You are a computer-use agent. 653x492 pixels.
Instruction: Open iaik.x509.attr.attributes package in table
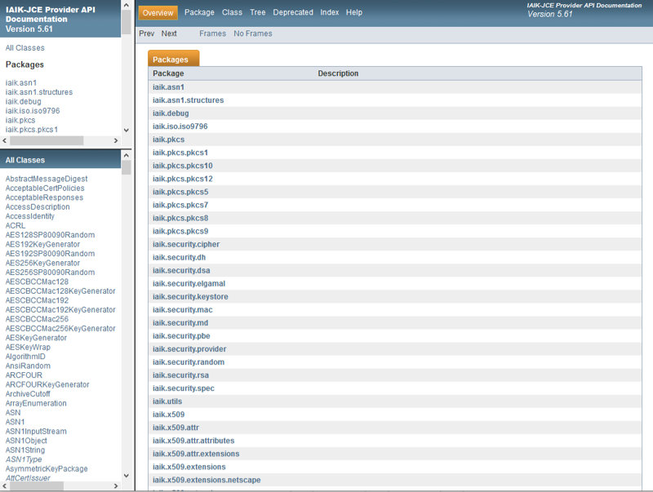(193, 441)
